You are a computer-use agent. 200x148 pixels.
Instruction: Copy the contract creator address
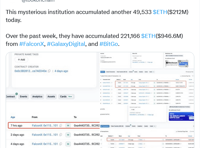point(49,71)
